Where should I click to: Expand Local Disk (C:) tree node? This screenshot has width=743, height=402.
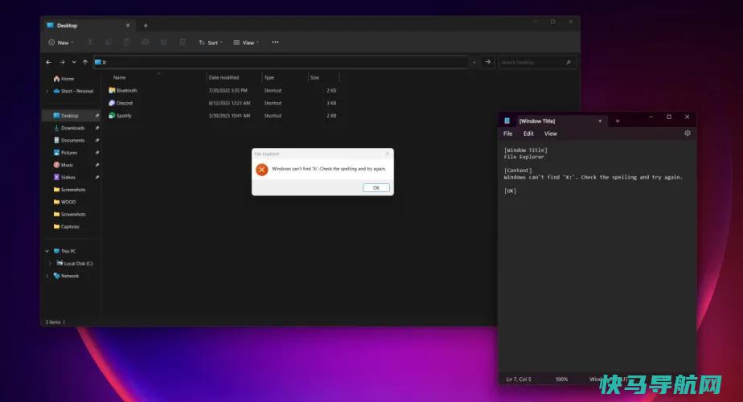point(50,264)
